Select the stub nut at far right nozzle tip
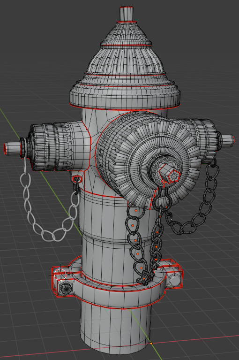The height and width of the screenshot is (360, 239). click(x=228, y=140)
